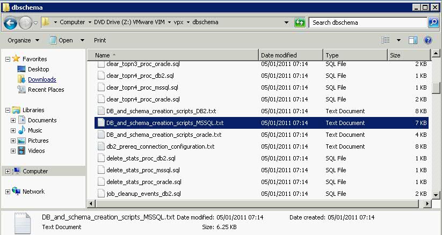Select Network in navigation pane
Image resolution: width=442 pixels, height=235 pixels.
(33, 192)
